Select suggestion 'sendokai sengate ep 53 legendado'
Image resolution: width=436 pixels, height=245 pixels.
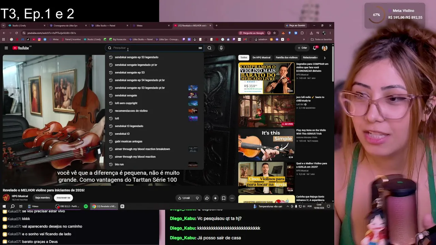154,57
